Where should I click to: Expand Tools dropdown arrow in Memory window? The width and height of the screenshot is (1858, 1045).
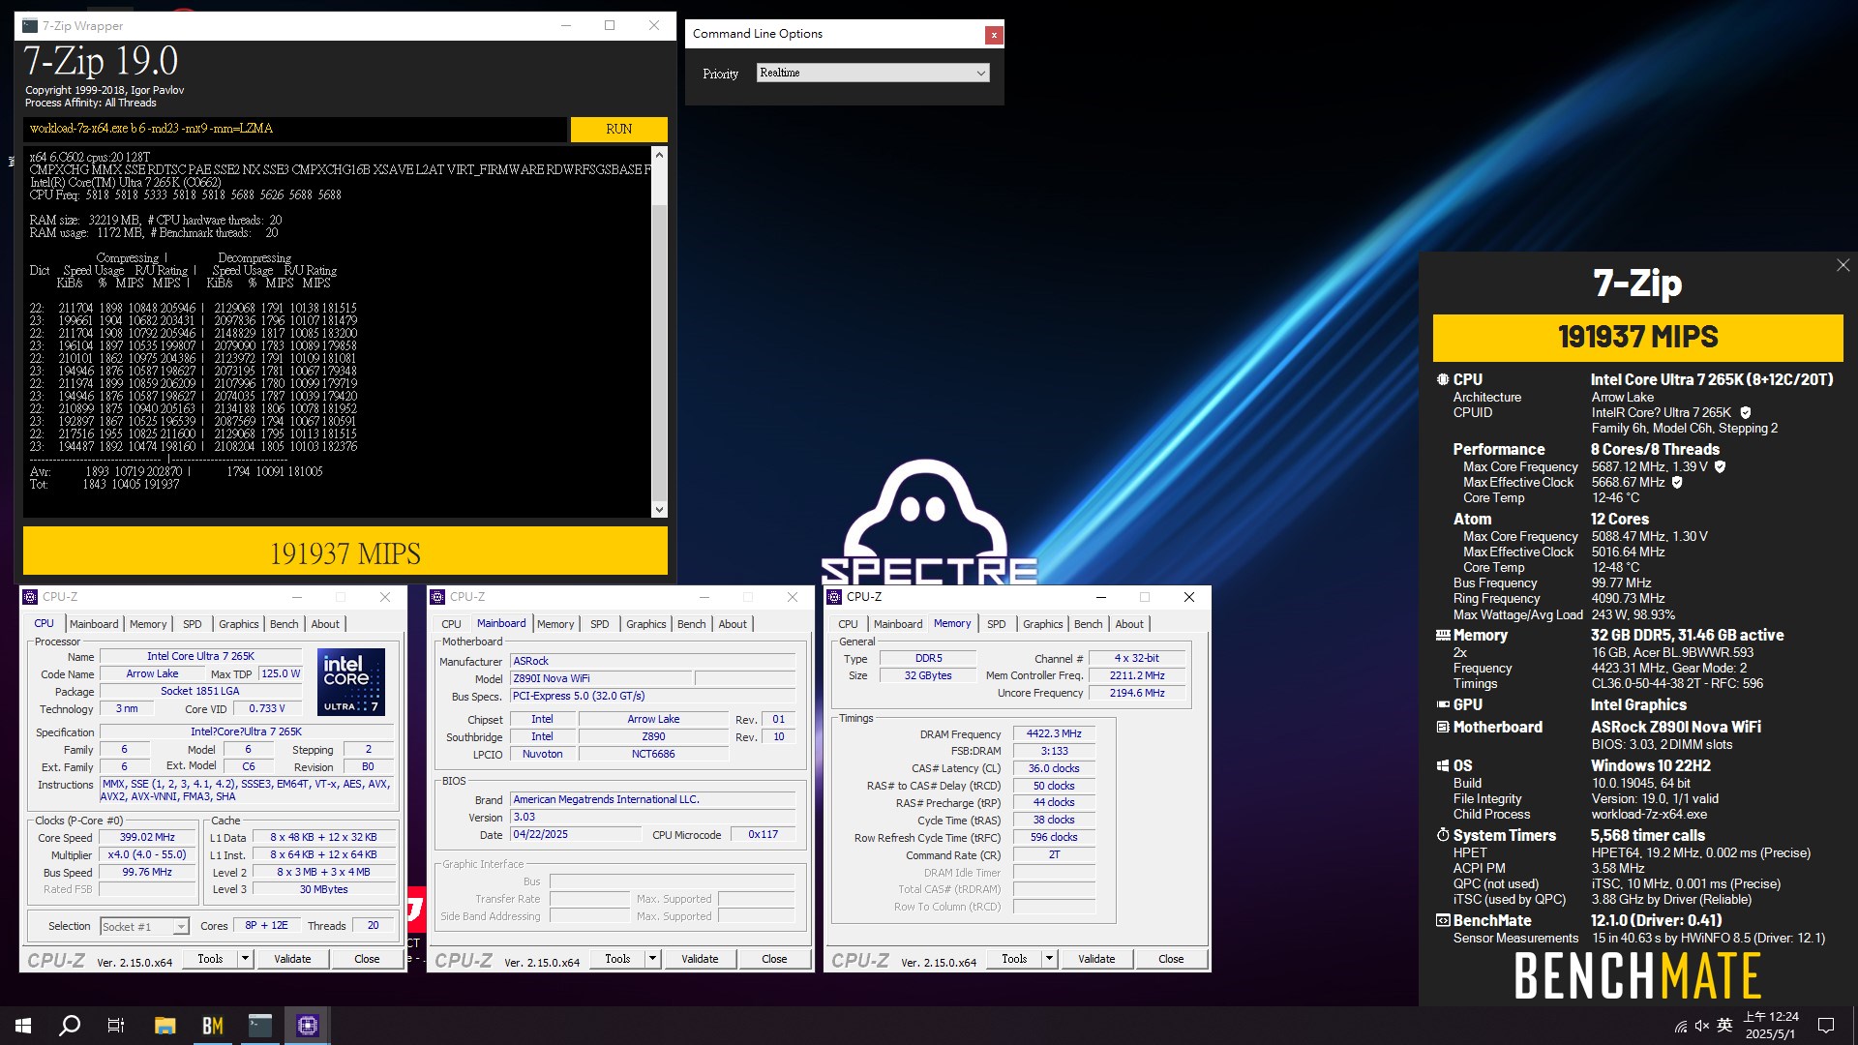pos(1049,959)
